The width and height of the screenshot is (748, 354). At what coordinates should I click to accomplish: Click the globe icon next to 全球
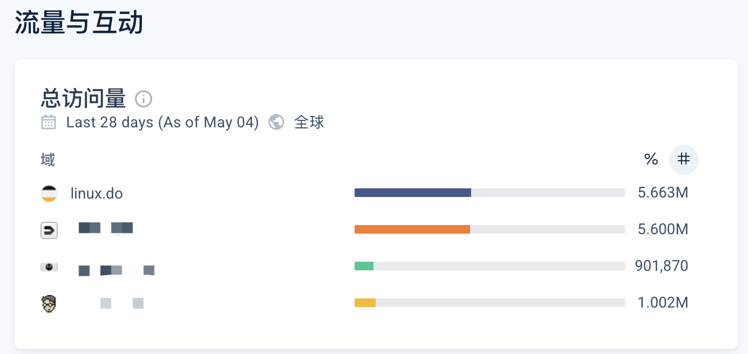point(276,122)
